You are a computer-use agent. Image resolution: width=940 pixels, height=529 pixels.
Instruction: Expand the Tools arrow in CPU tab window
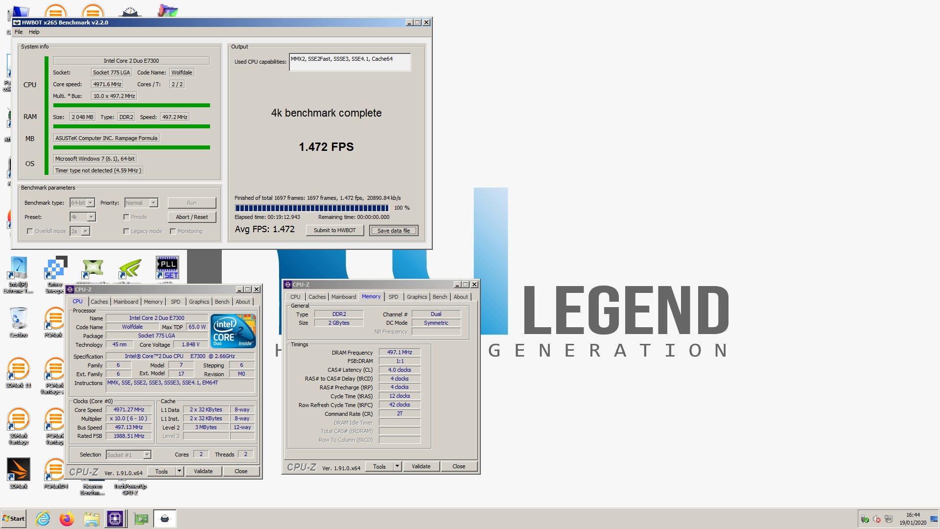[179, 471]
